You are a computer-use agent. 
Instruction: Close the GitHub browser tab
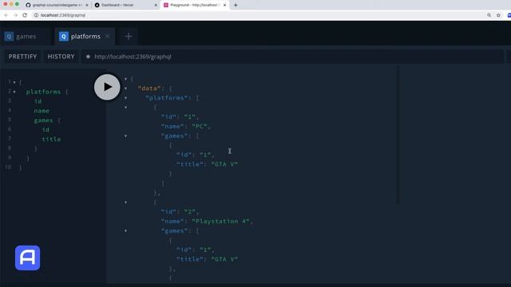(x=87, y=6)
